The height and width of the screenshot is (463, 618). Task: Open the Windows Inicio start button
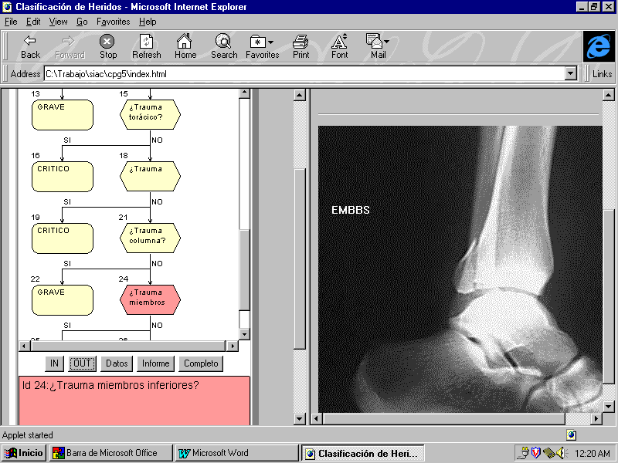click(24, 453)
